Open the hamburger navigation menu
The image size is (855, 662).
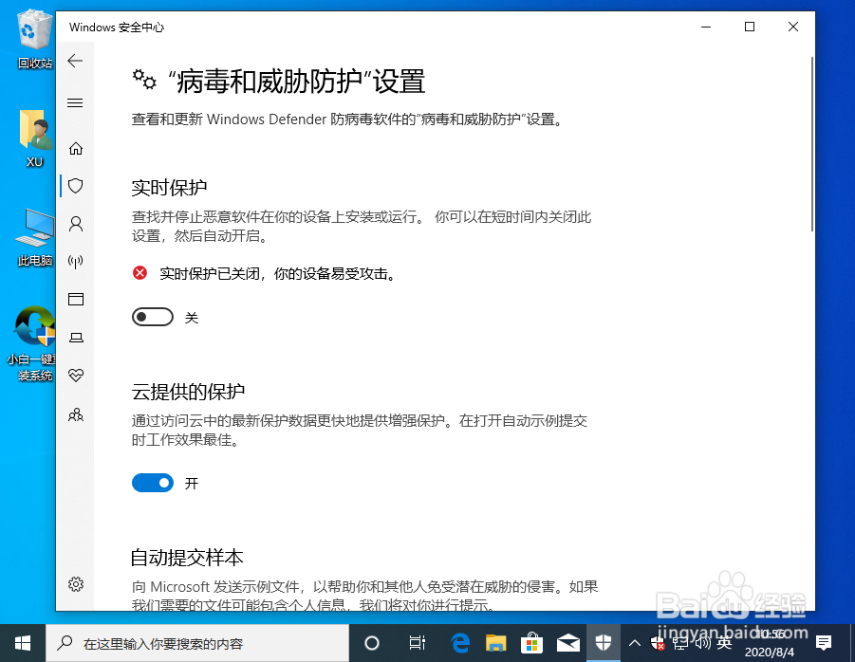75,103
